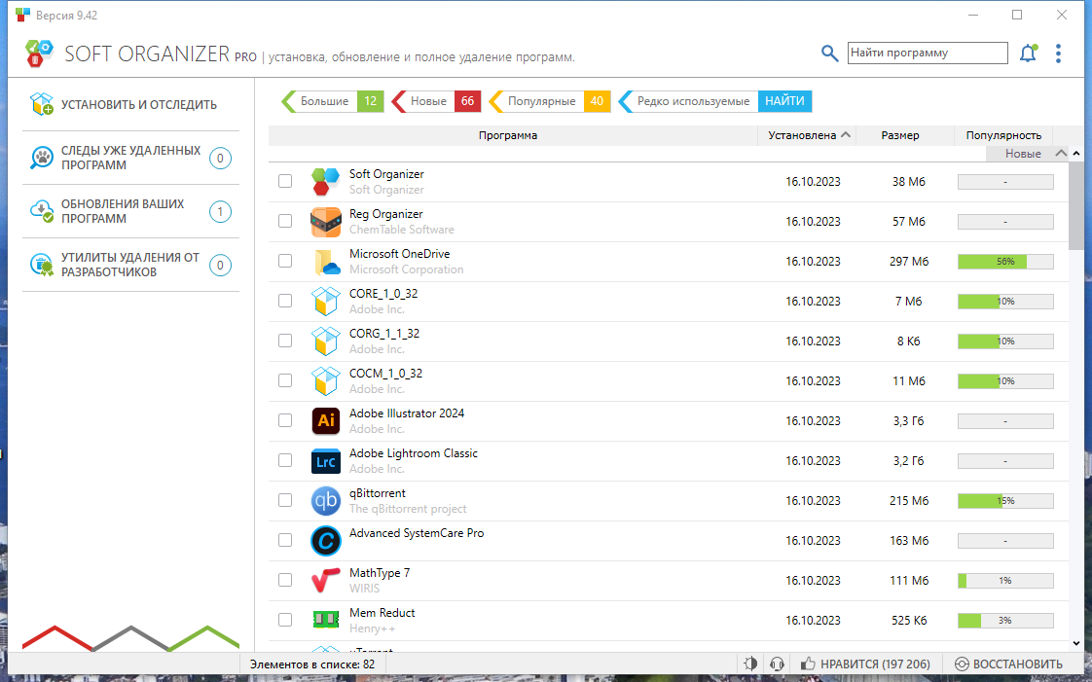This screenshot has width=1092, height=682.
Task: Select the Adobe Illustrator 2024 checkbox
Action: pyautogui.click(x=284, y=420)
